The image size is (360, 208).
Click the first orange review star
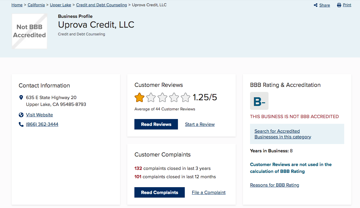(x=139, y=97)
